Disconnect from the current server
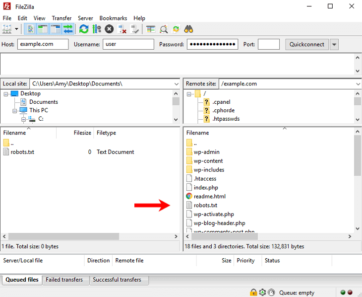Screen dimensions: 362x297 (x=122, y=29)
